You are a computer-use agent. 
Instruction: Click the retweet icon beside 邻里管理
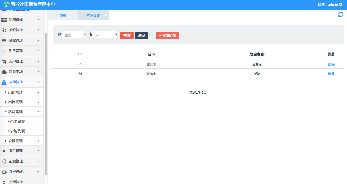4,172
